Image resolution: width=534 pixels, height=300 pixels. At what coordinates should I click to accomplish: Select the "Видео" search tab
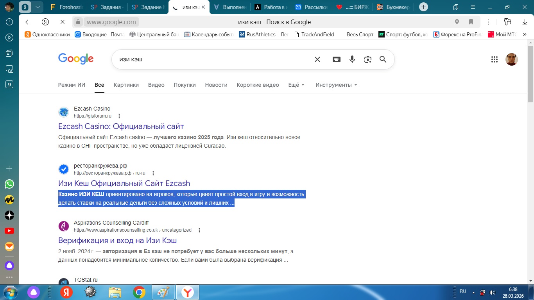point(156,85)
